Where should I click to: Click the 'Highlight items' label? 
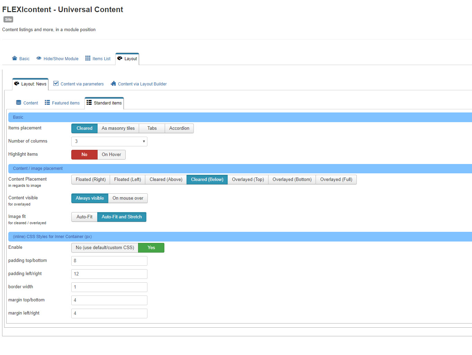tap(23, 154)
